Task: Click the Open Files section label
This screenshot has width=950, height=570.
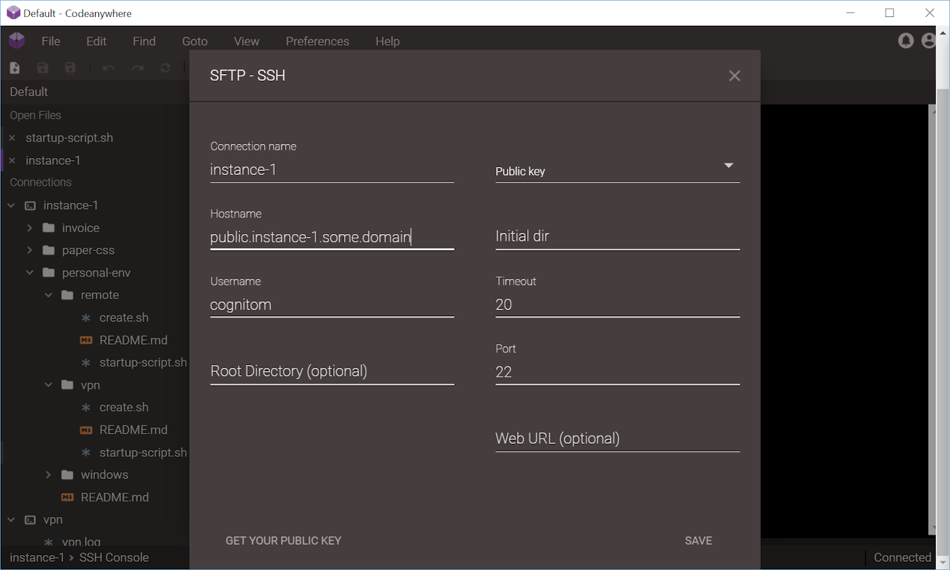Action: click(x=35, y=115)
